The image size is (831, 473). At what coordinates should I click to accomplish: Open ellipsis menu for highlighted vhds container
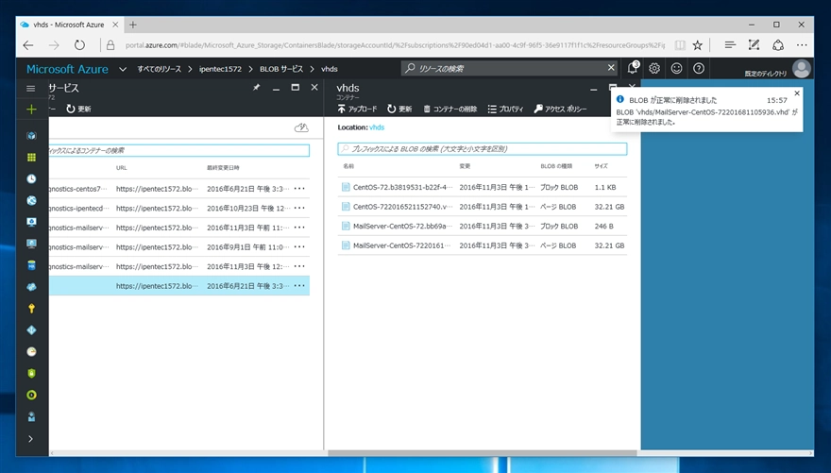(299, 286)
